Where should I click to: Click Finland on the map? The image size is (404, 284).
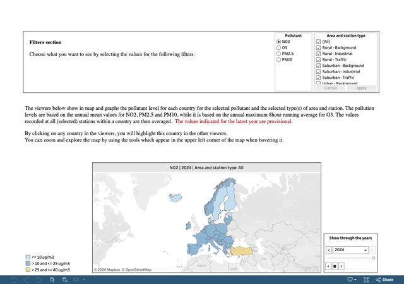click(x=231, y=198)
